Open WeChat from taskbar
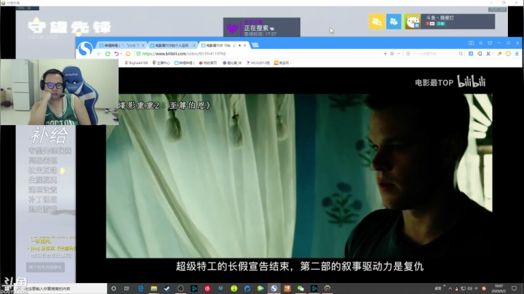Viewport: 524px width, 294px height. click(301, 288)
